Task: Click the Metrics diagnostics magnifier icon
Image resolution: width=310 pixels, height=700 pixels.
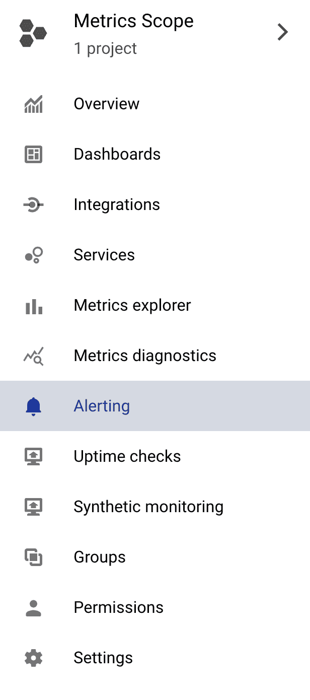Action: point(33,356)
